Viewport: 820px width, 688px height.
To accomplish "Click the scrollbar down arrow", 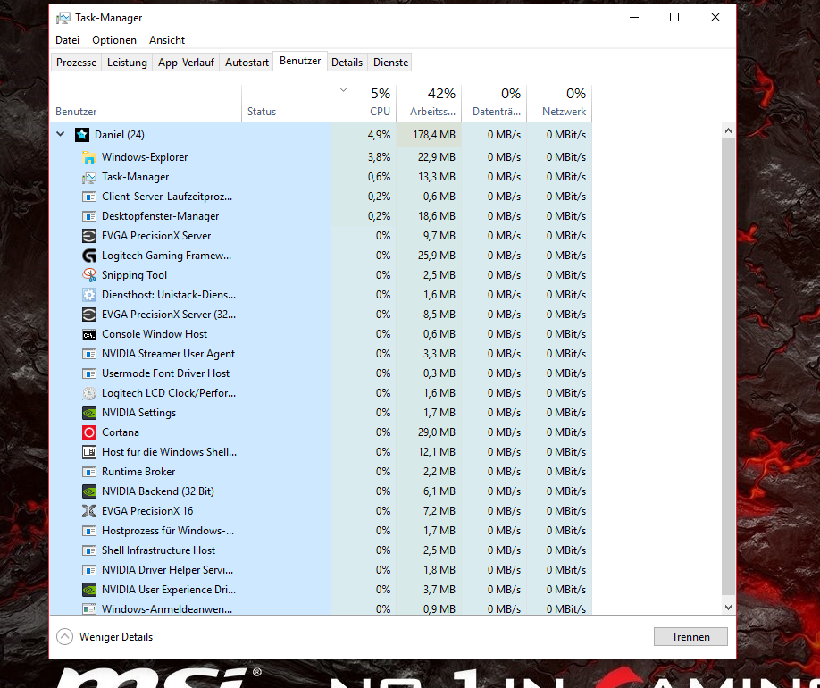I will pyautogui.click(x=729, y=608).
